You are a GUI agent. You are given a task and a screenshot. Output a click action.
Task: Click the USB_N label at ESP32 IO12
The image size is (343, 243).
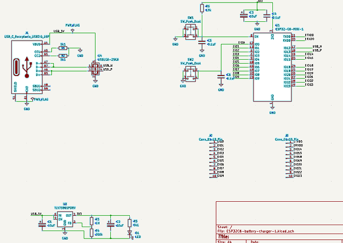[x=317, y=46]
